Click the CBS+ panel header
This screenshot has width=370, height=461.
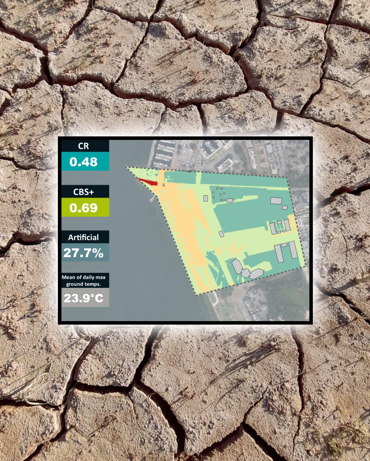(x=85, y=192)
